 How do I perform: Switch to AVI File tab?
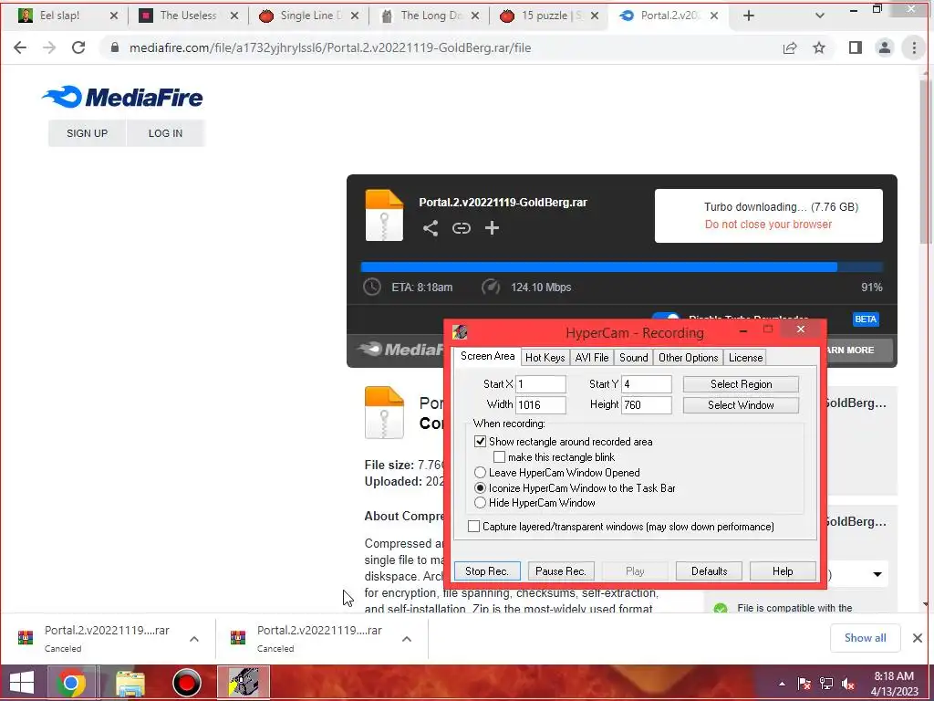(x=591, y=358)
